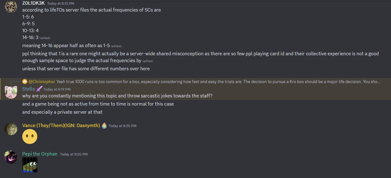Click the Pepe behind bars emoji
Image resolution: width=391 pixels, height=178 pixels.
pos(30,165)
